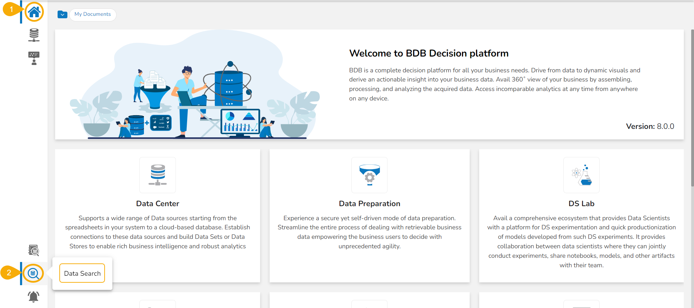Click the Data Search tooltip label
This screenshot has width=694, height=308.
(x=82, y=273)
